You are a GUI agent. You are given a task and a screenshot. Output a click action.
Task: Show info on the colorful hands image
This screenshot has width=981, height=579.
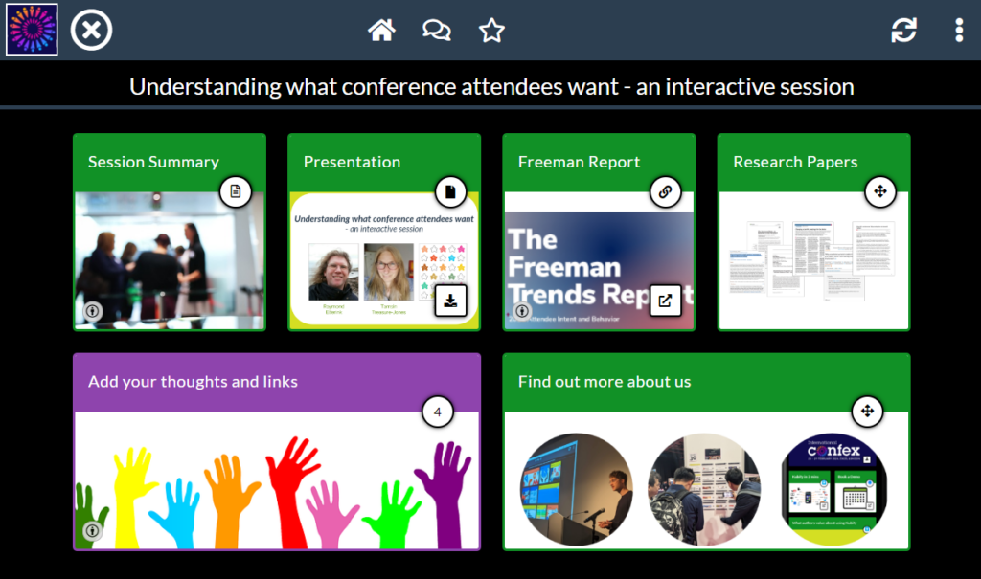93,531
